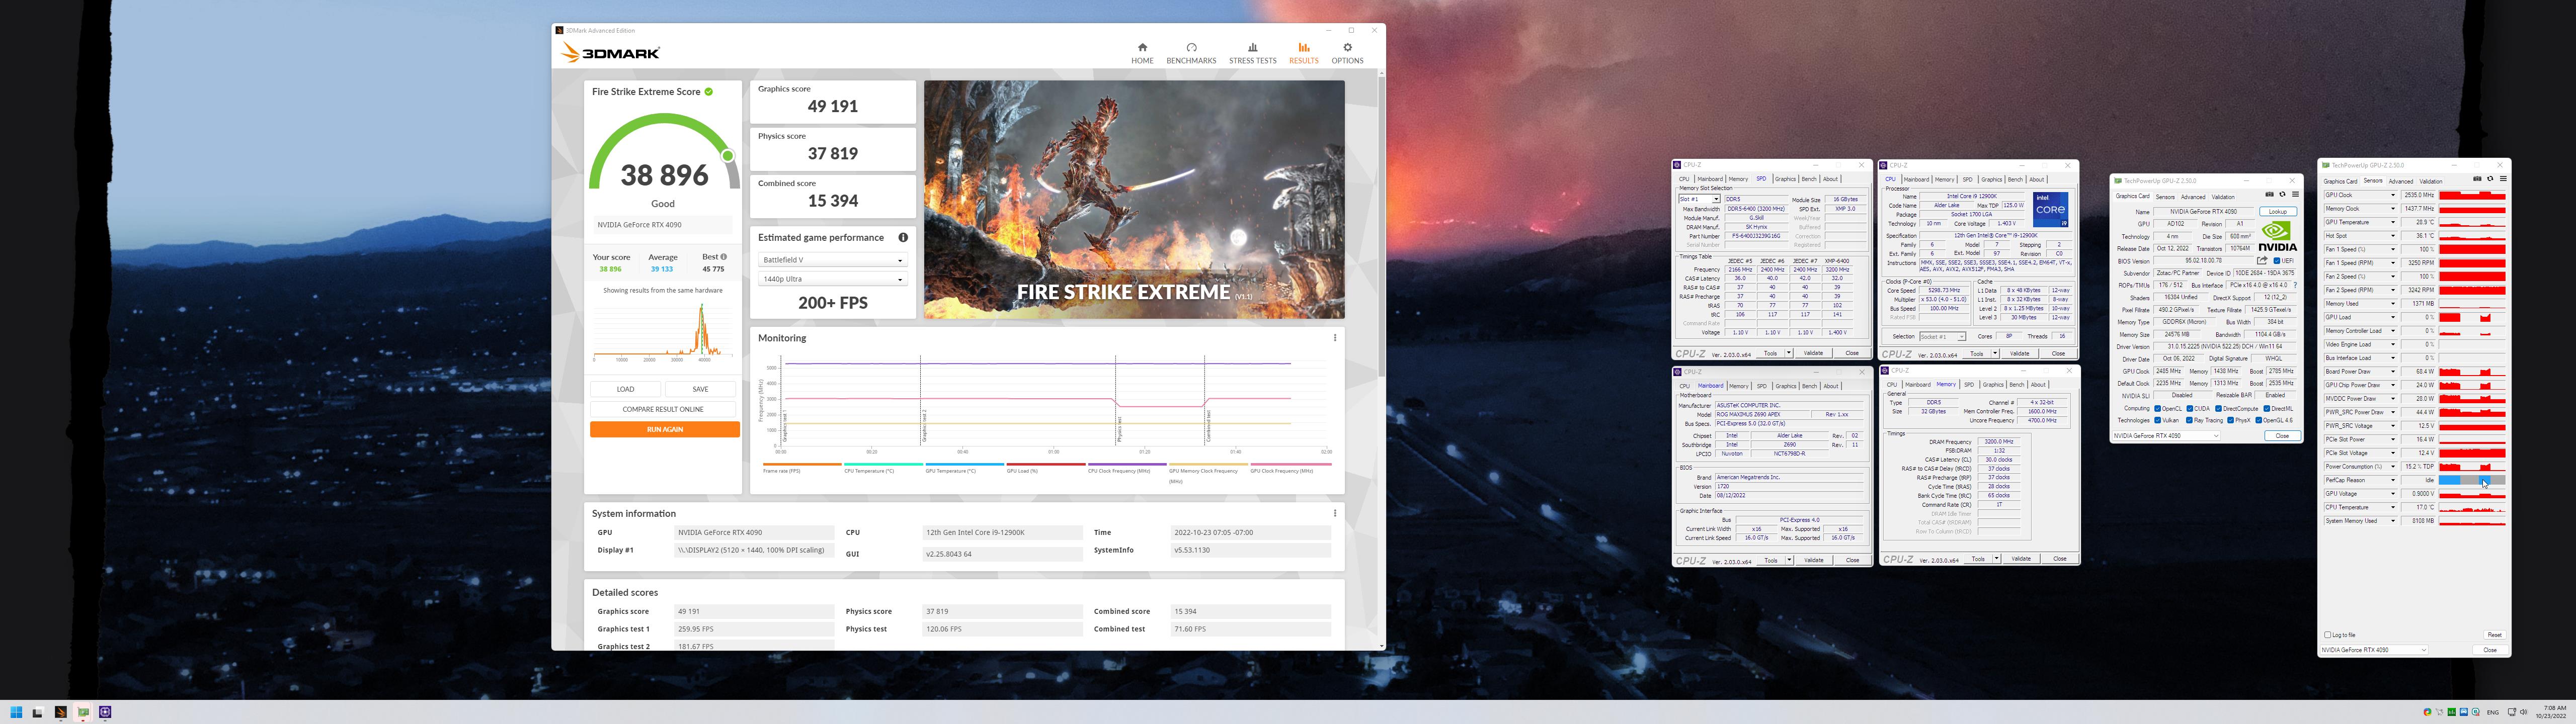Toggle DirectCompute checkbox in GPU-Z
This screenshot has height=724, width=2576.
[x=2219, y=408]
